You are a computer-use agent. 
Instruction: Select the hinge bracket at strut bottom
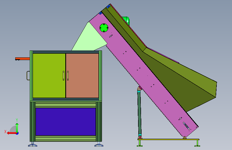(140, 137)
